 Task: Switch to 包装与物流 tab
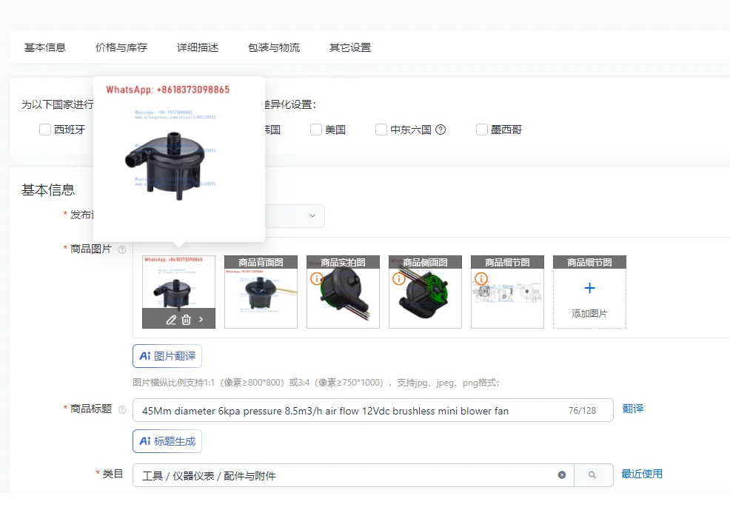[x=274, y=47]
